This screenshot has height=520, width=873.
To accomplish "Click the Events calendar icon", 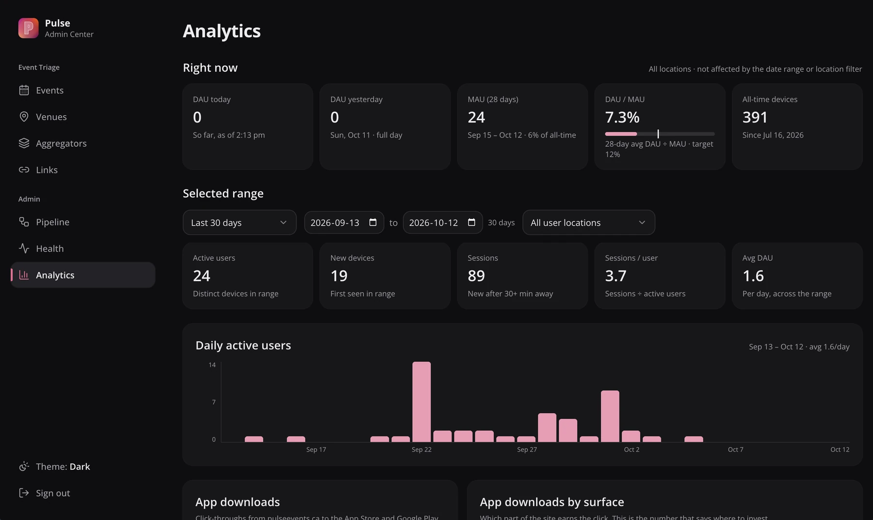I will pos(24,90).
